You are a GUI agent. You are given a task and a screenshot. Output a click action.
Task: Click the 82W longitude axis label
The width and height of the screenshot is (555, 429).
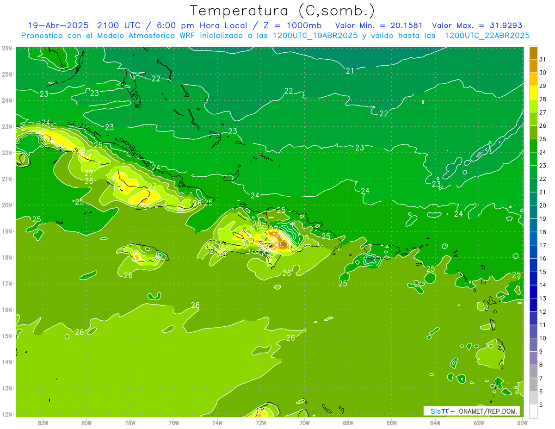[43, 423]
